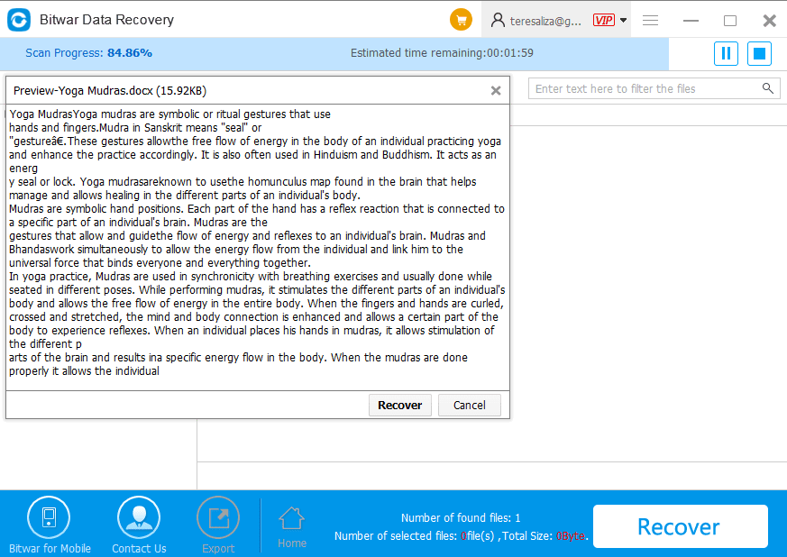Screen dimensions: 787x557
Task: Expand the account dropdown arrow
Action: 623,20
